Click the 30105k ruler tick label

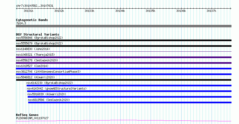[150, 11]
